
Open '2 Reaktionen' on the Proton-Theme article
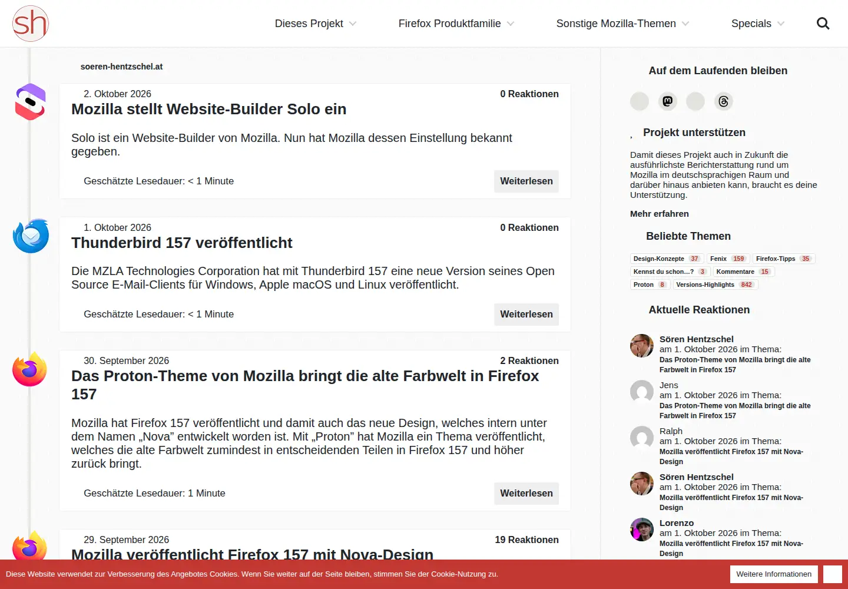(x=529, y=361)
